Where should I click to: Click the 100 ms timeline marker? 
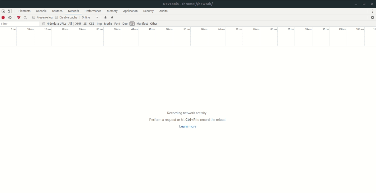tap(343, 29)
